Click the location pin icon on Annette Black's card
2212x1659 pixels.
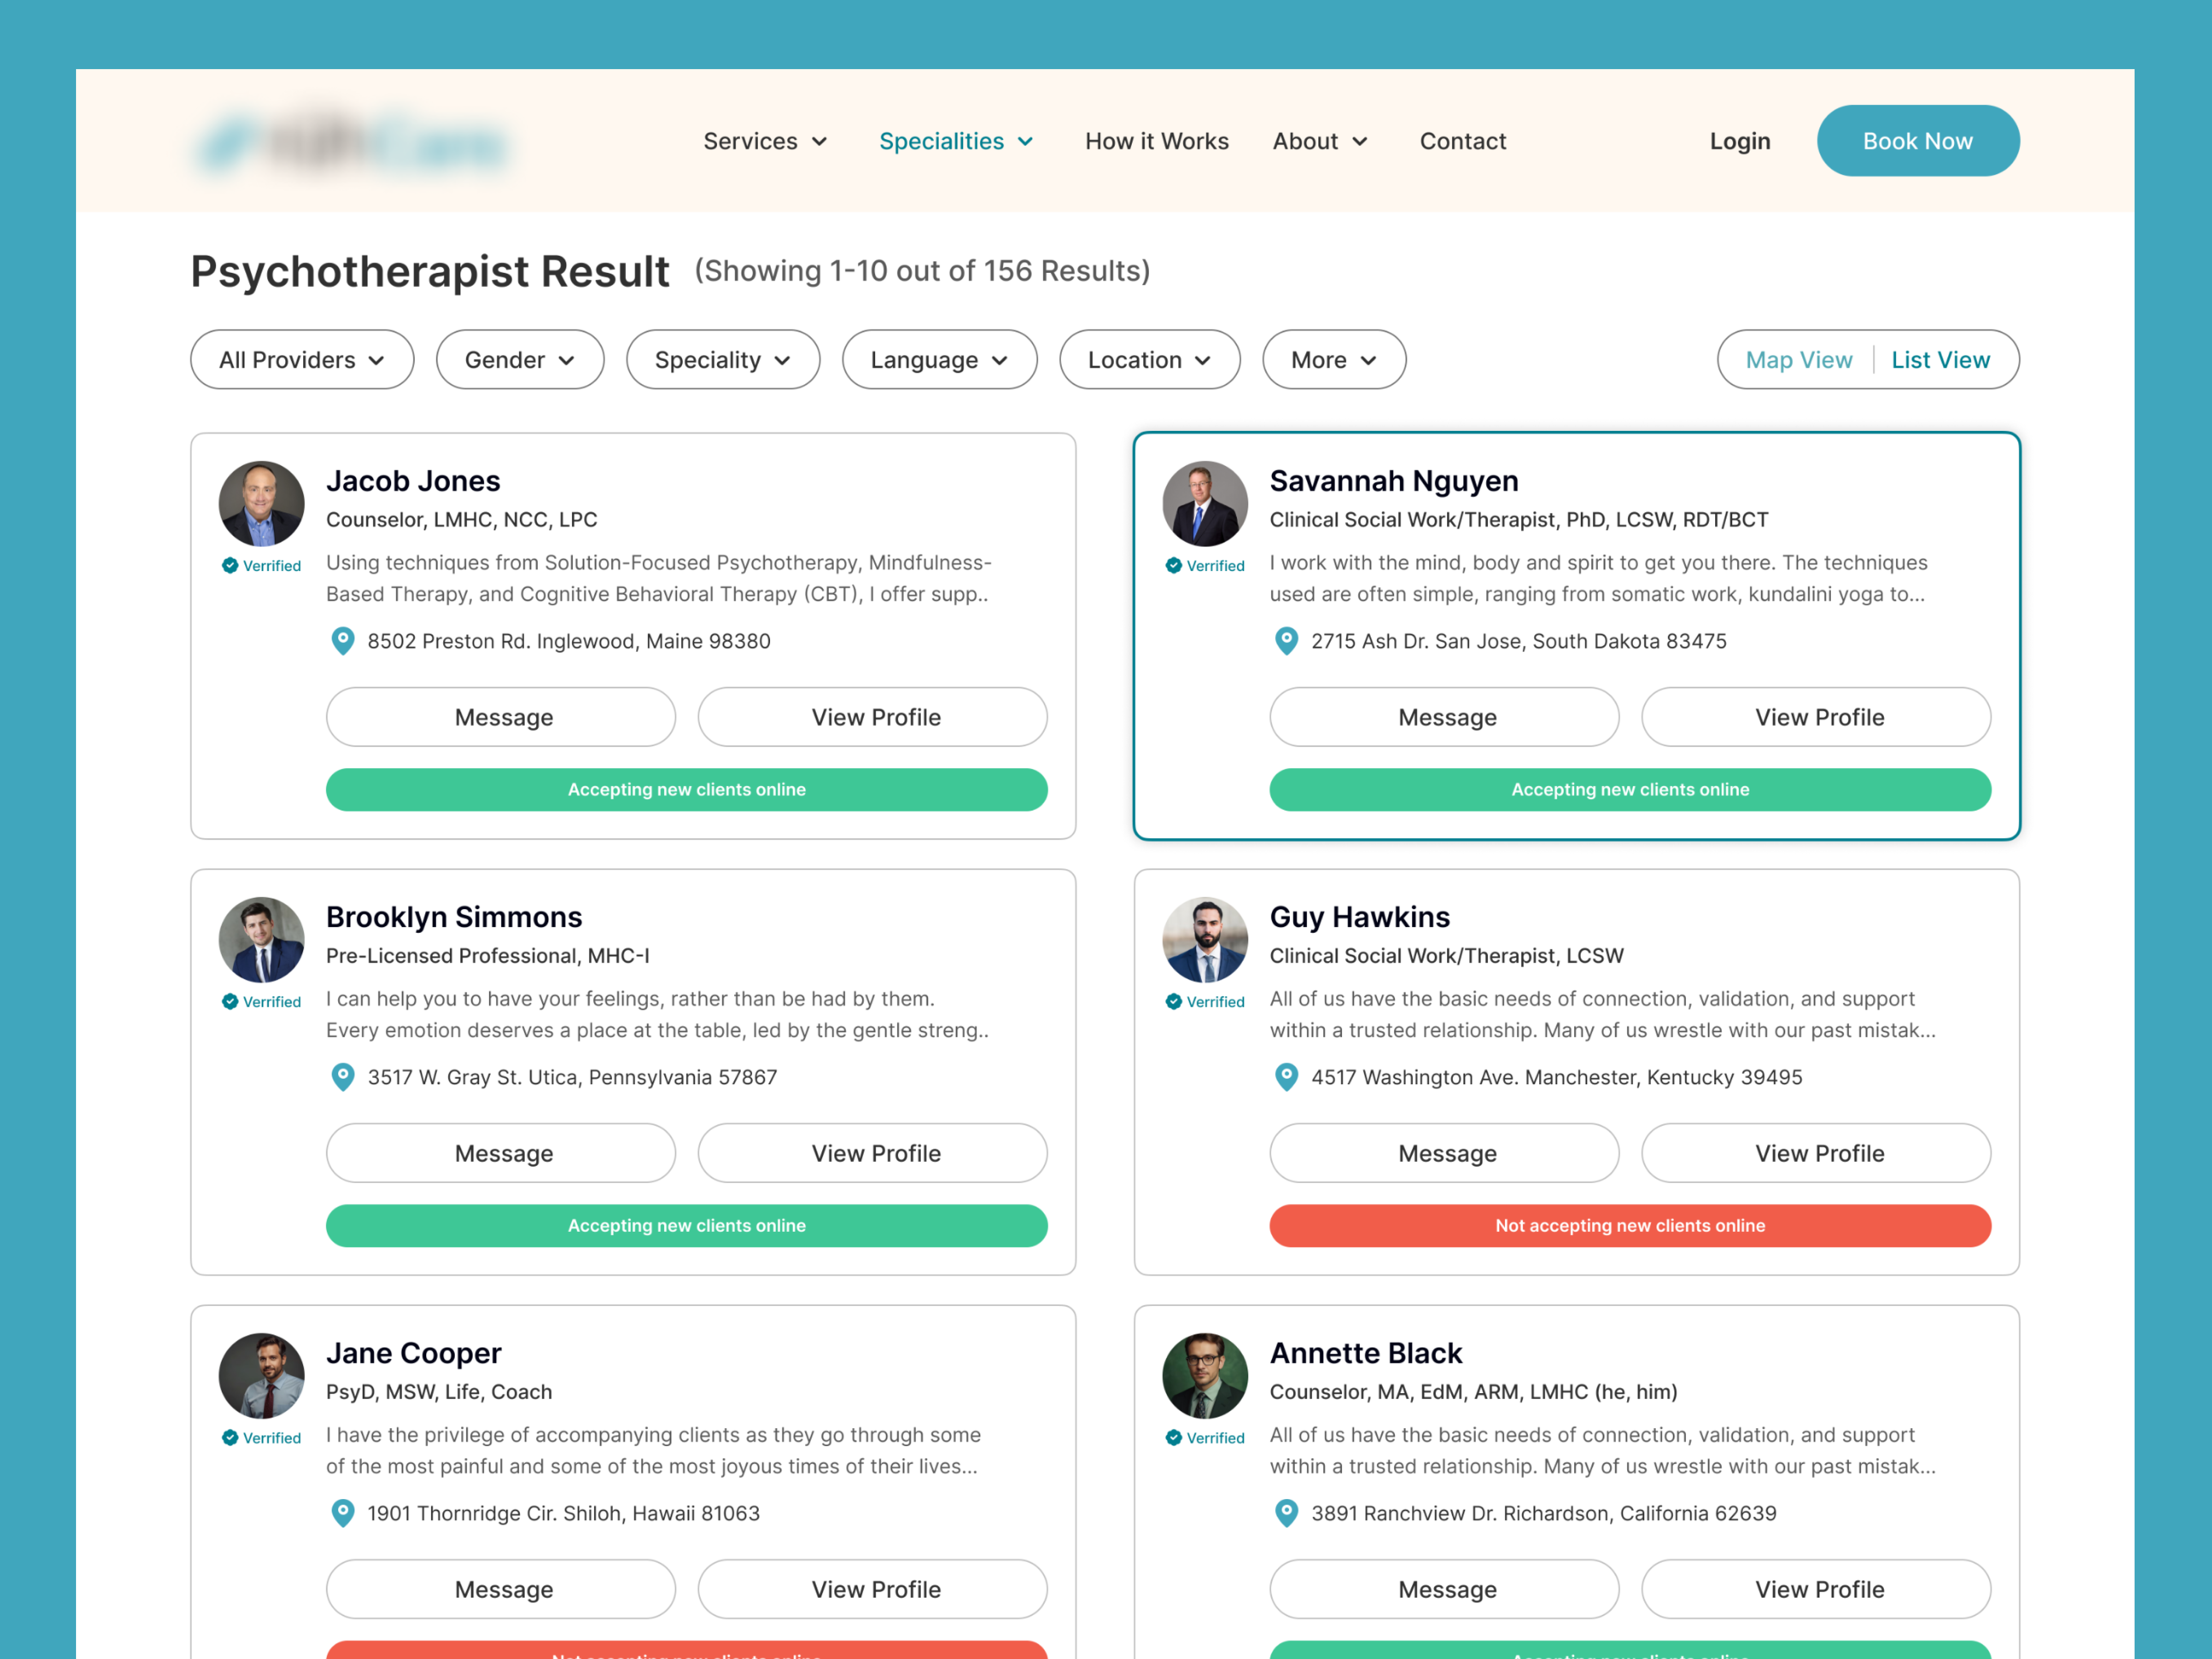[x=1286, y=1513]
